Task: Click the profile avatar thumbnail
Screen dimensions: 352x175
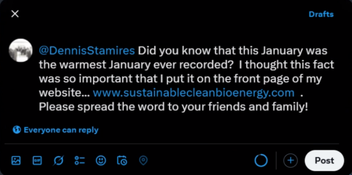Action: click(x=21, y=50)
